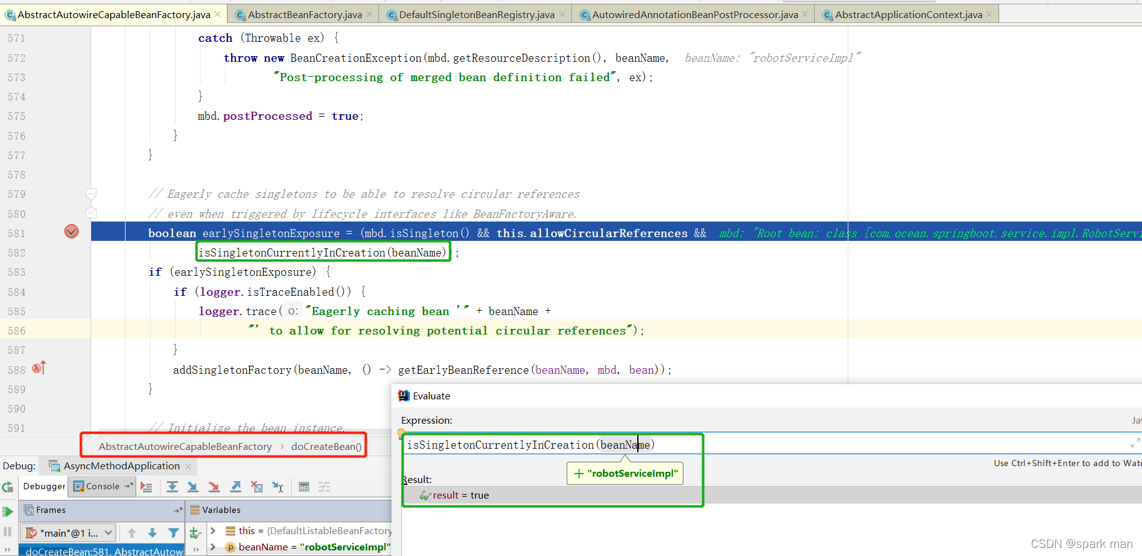Show more Variables toolbar actions
The image size is (1142, 556).
point(196,550)
